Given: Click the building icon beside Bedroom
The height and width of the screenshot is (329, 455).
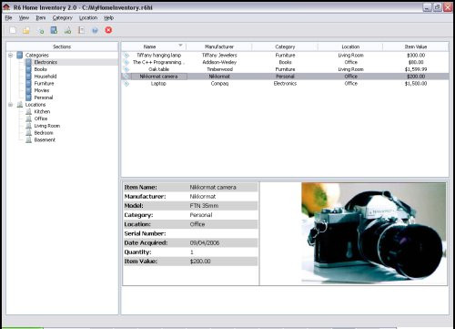Looking at the screenshot, I should pyautogui.click(x=28, y=133).
